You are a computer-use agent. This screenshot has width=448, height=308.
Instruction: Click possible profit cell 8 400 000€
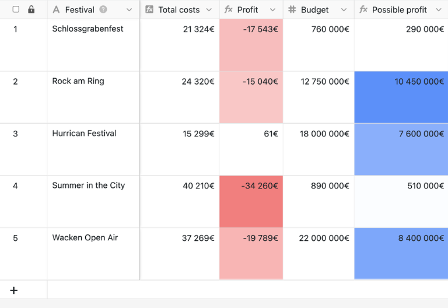point(401,254)
